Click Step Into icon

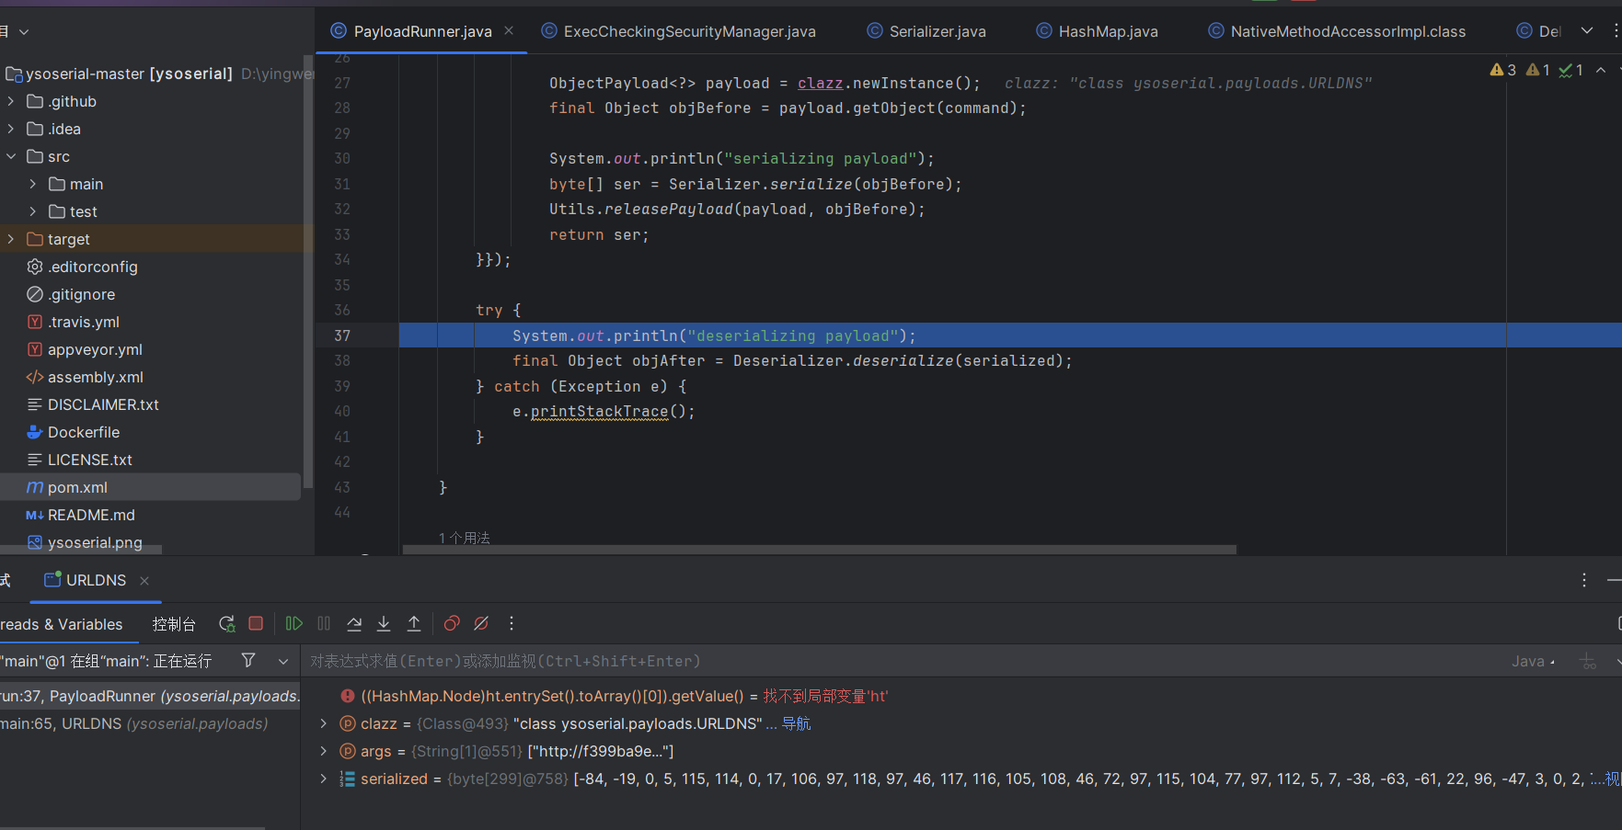pos(384,624)
